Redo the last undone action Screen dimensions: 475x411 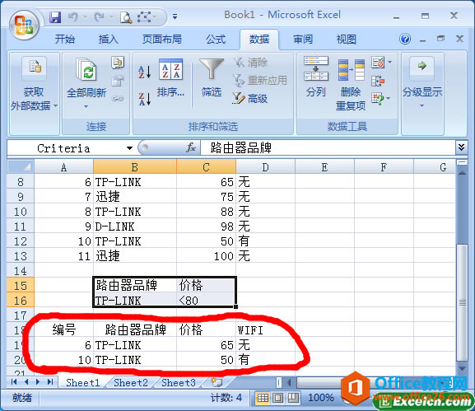click(x=99, y=17)
